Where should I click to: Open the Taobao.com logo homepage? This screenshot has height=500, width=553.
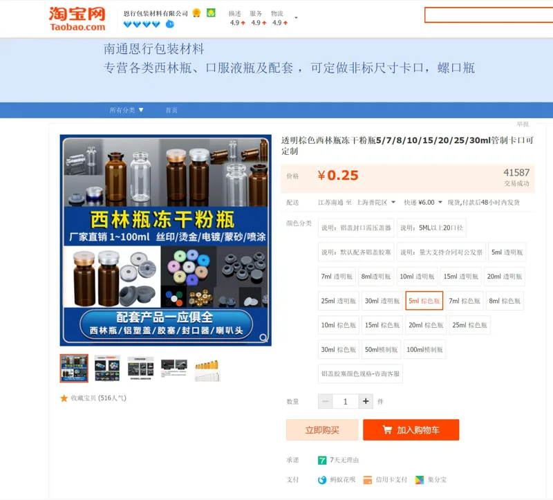[x=77, y=19]
